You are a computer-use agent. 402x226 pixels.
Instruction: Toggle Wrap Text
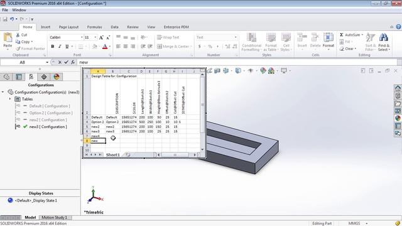tap(168, 38)
